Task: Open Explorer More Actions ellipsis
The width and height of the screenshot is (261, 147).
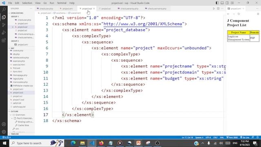Action: coord(31,9)
